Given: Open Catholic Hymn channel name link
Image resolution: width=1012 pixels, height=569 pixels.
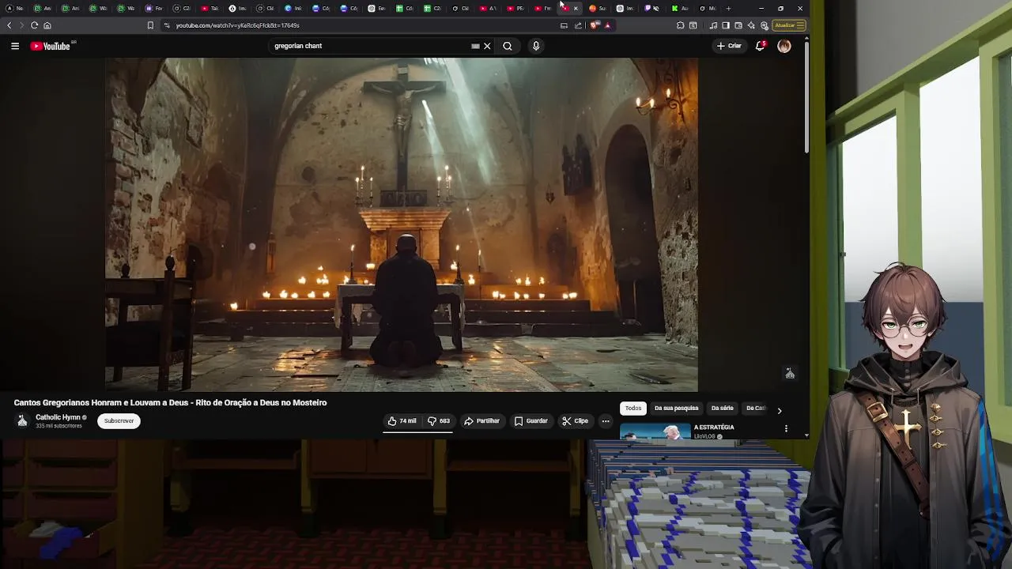Looking at the screenshot, I should 58,417.
